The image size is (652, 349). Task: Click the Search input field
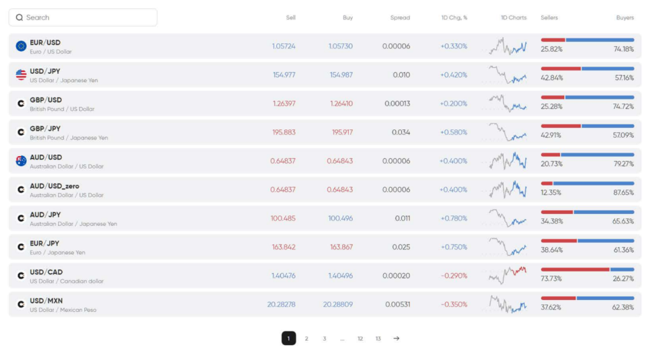(89, 18)
